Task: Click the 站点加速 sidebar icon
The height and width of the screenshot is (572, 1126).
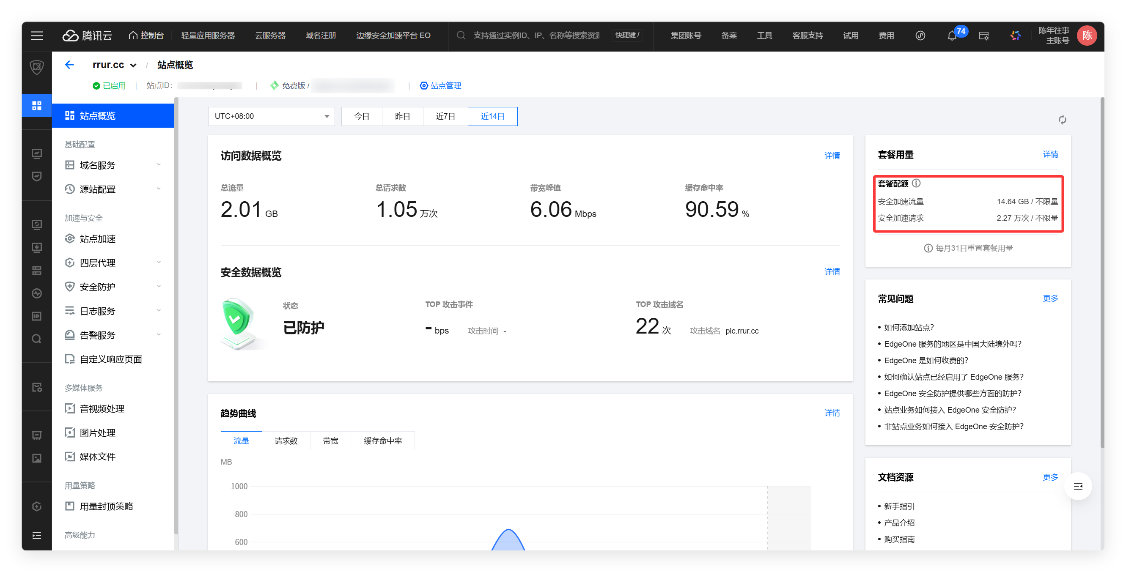Action: [69, 239]
